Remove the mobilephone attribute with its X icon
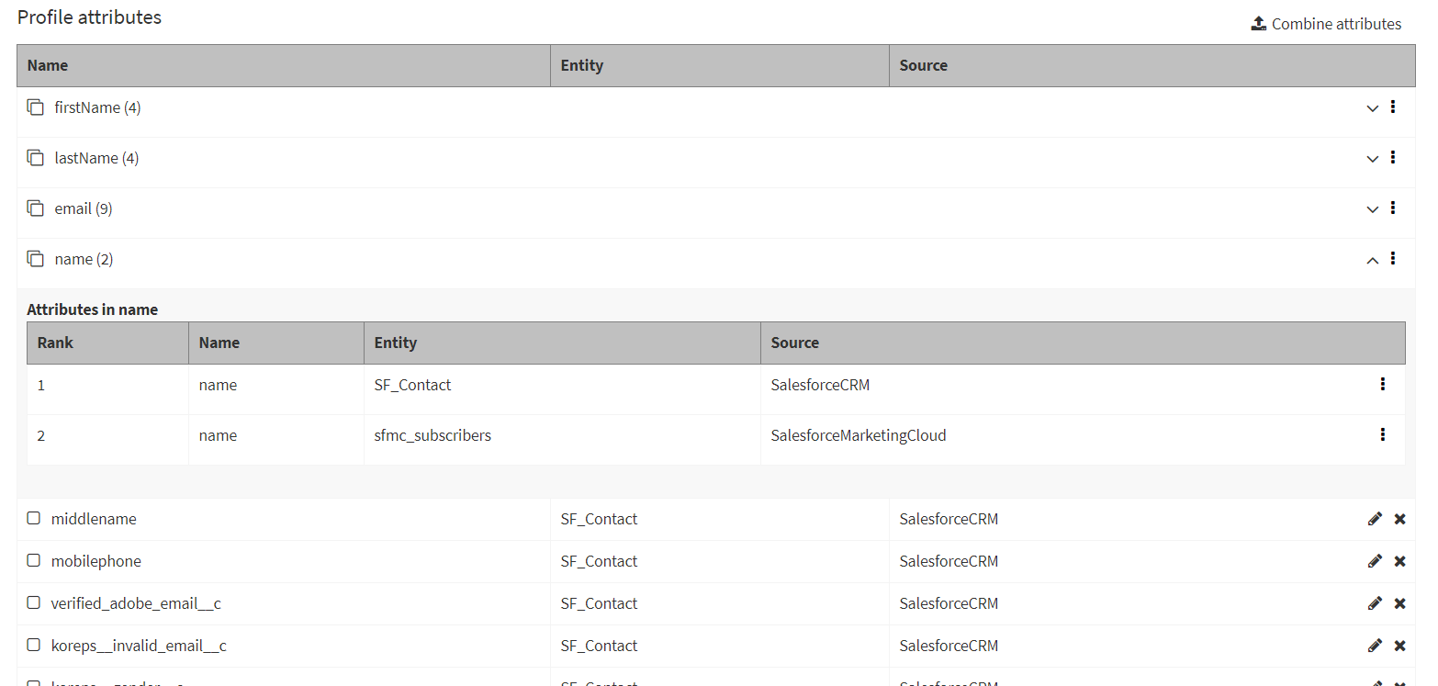 coord(1399,561)
